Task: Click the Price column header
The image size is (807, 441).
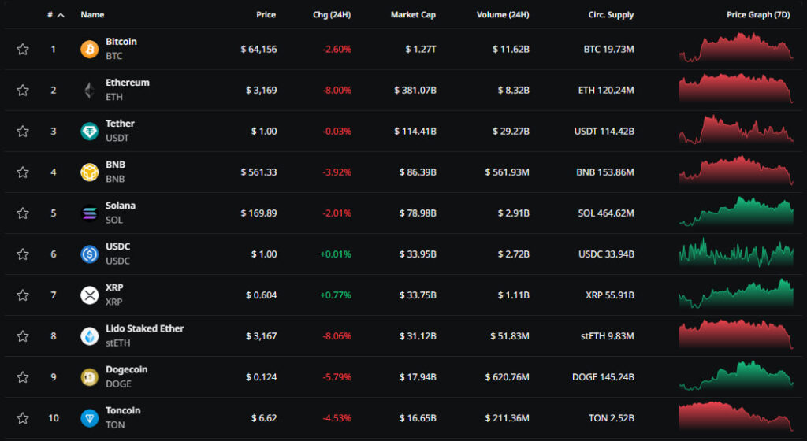Action: [266, 15]
